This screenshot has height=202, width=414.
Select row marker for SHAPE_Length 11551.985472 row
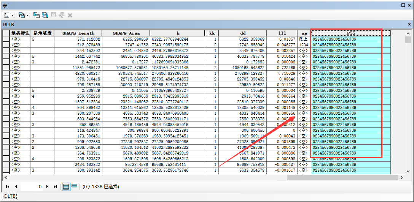pyautogui.click(x=6, y=68)
